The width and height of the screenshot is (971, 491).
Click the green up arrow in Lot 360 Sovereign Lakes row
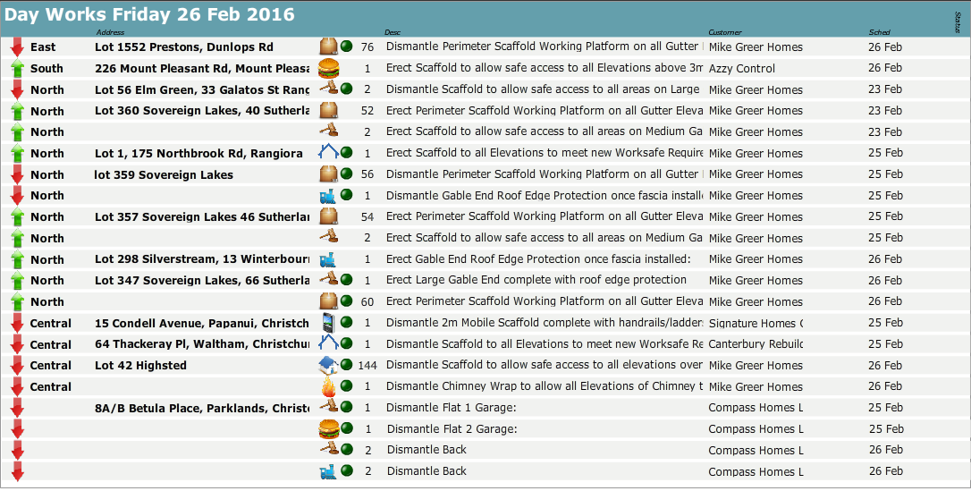coord(17,112)
